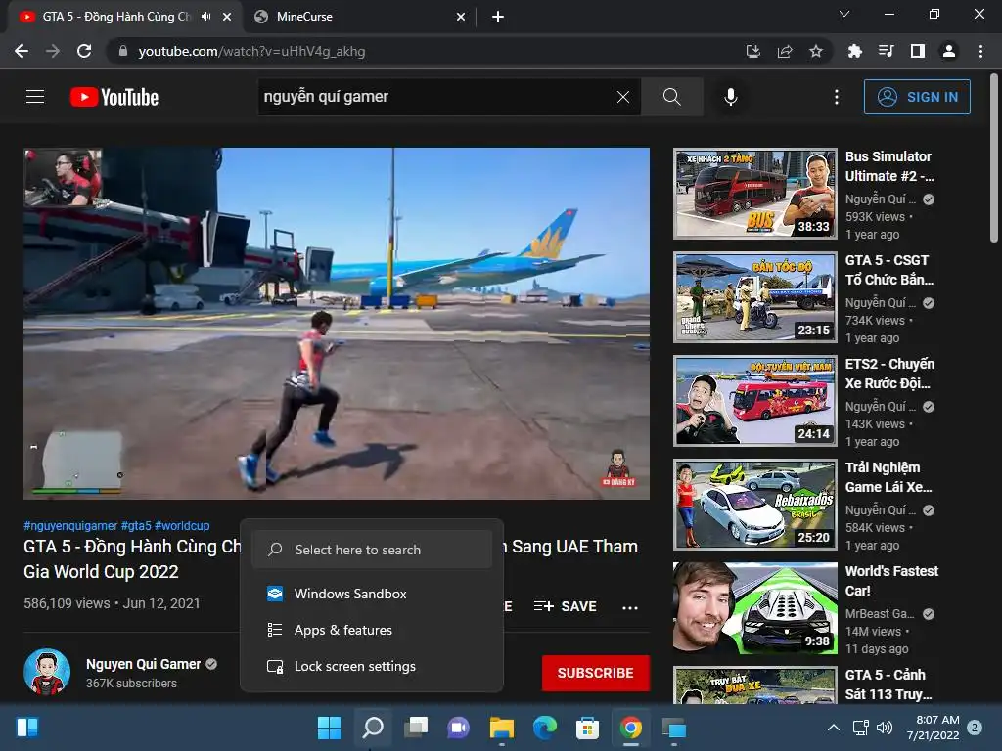Click the YouTube page vertical scrollbar
Screen dimensions: 1002x751
[994, 157]
